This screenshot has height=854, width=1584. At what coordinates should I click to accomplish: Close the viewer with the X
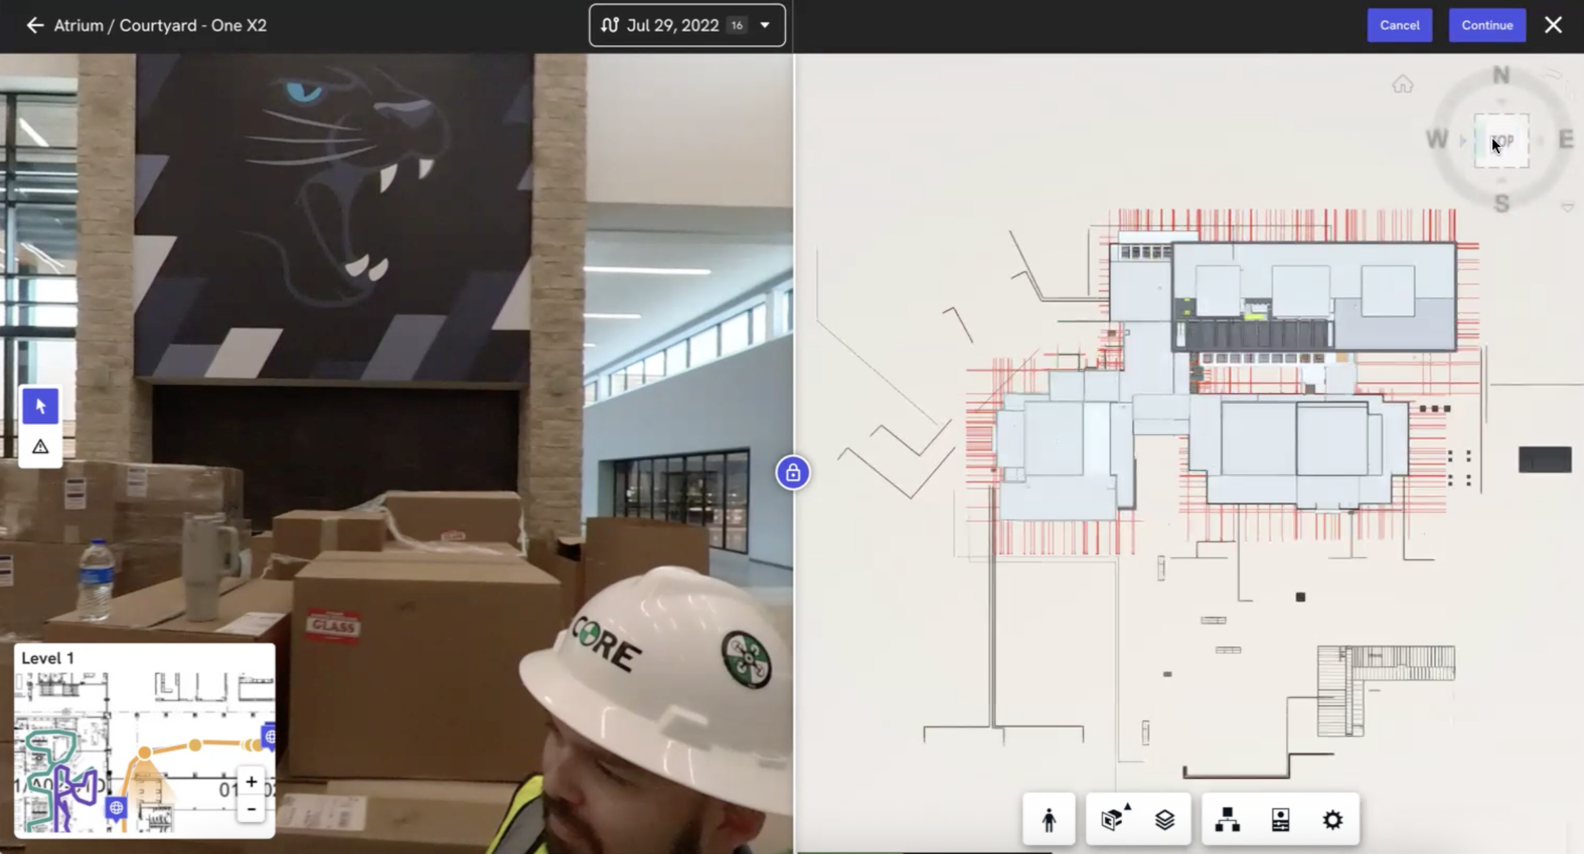[x=1554, y=25]
